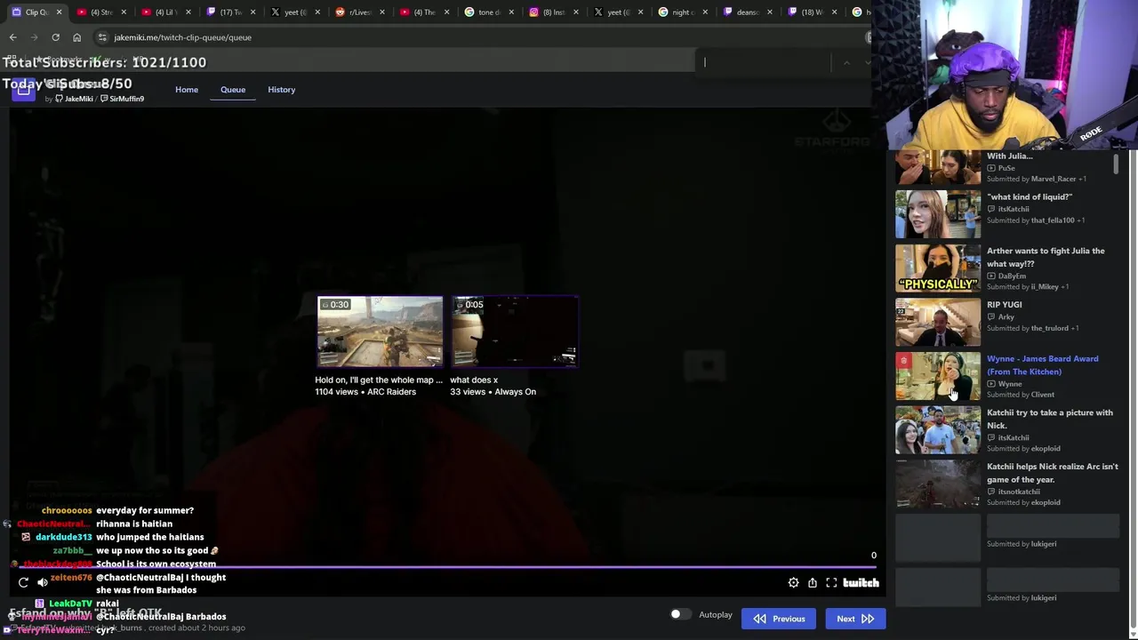
Task: Reload the page with the refresh icon
Action: (55, 37)
